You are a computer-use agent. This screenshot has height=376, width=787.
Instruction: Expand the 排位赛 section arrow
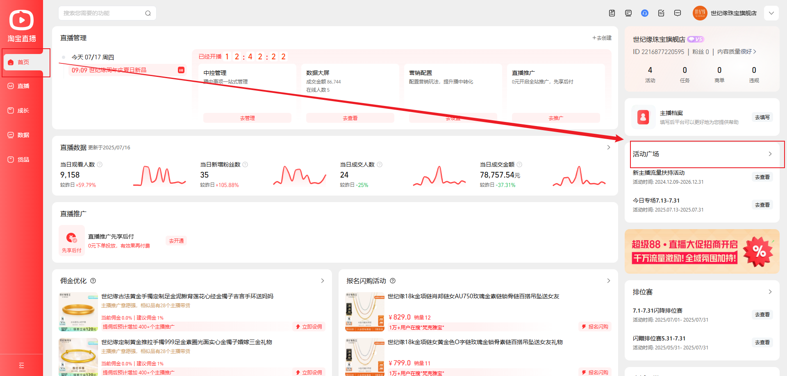click(x=770, y=292)
